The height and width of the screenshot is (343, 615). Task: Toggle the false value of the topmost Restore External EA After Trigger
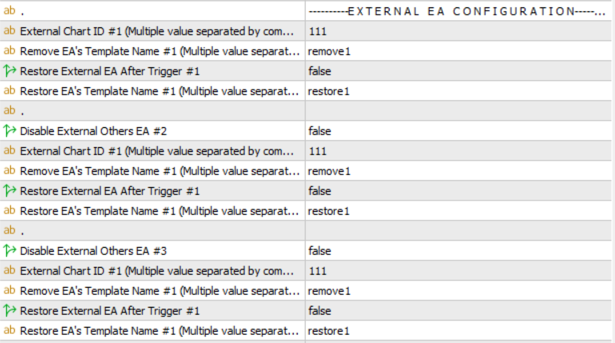[320, 71]
